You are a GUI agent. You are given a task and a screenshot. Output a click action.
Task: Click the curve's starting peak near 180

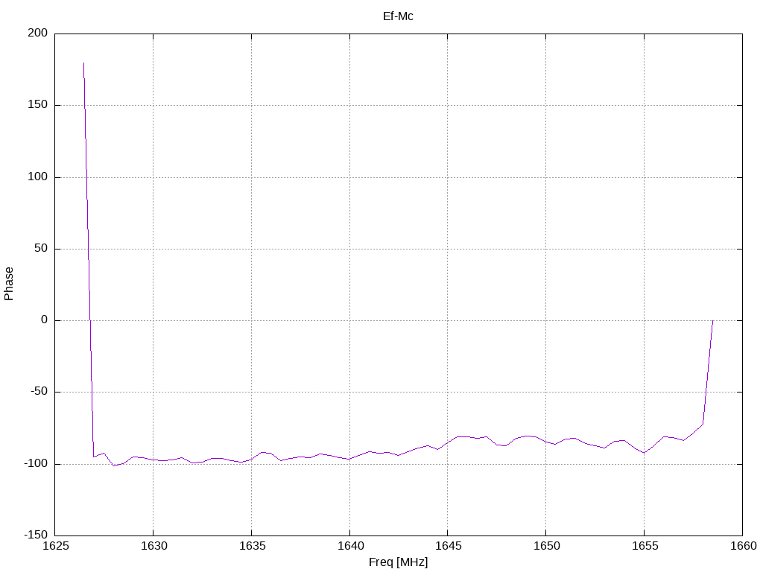click(x=83, y=63)
